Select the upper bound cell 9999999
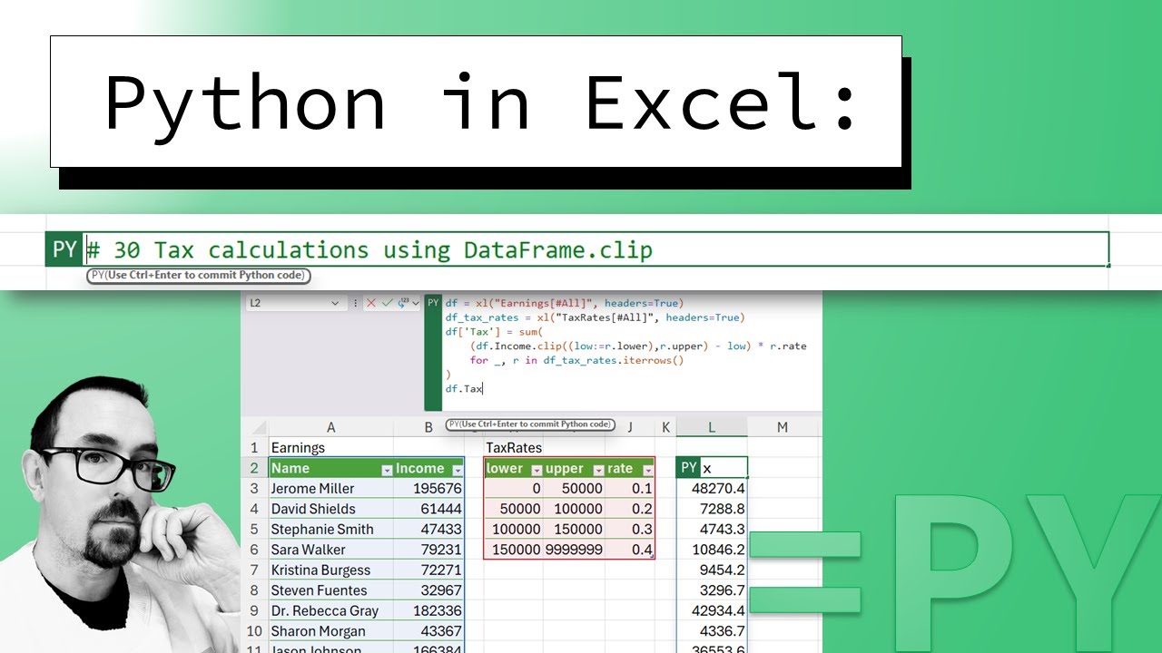 pos(575,550)
